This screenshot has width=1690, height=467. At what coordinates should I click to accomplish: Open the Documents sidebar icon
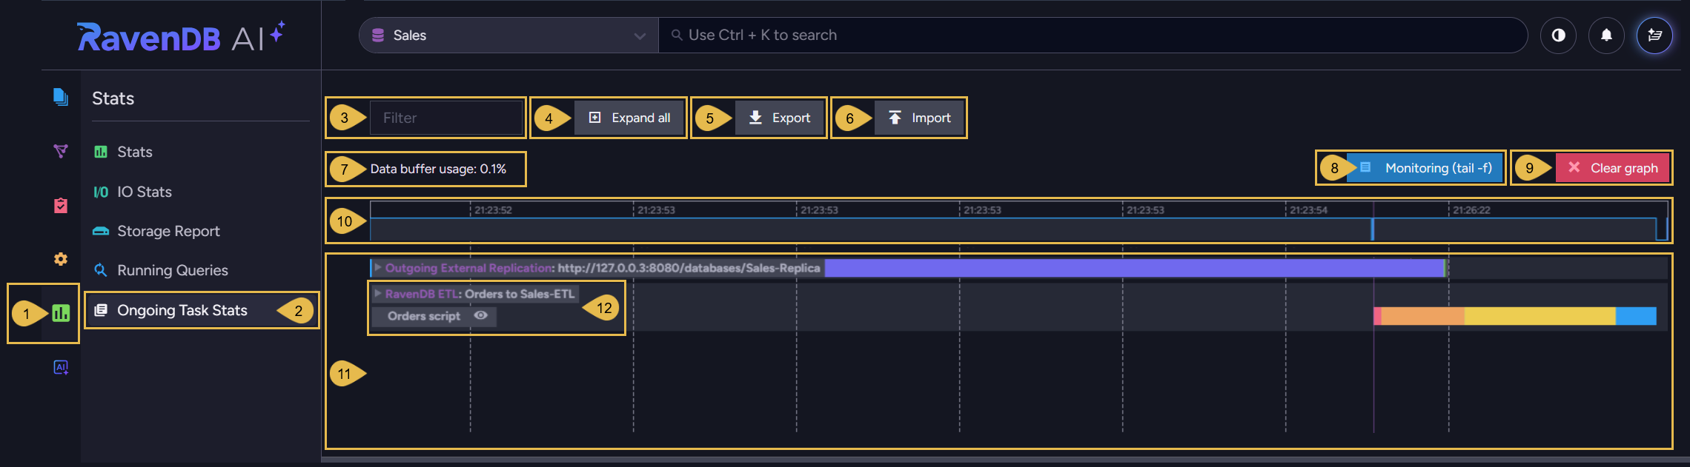coord(61,97)
